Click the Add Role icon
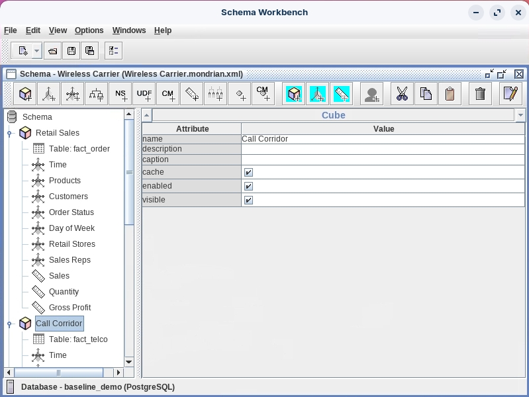 [x=371, y=94]
